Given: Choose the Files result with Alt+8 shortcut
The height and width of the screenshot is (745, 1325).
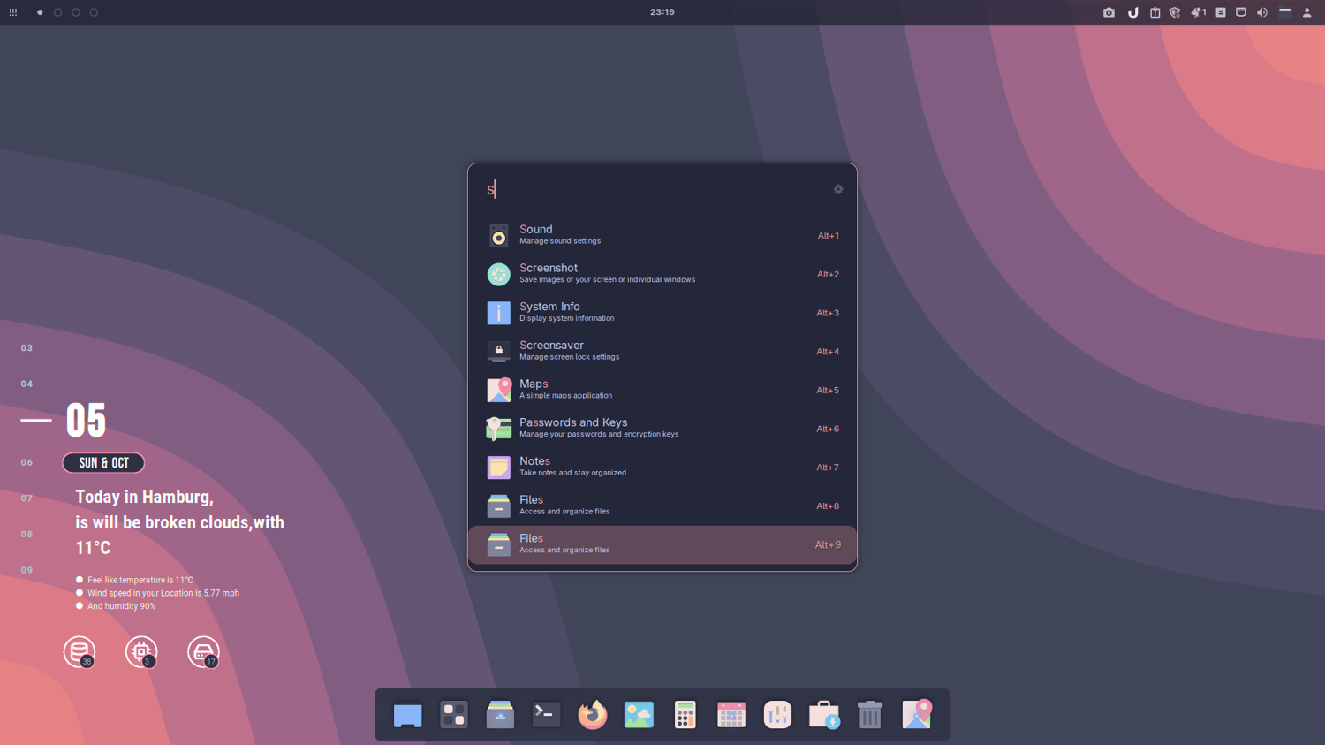Looking at the screenshot, I should click(662, 506).
